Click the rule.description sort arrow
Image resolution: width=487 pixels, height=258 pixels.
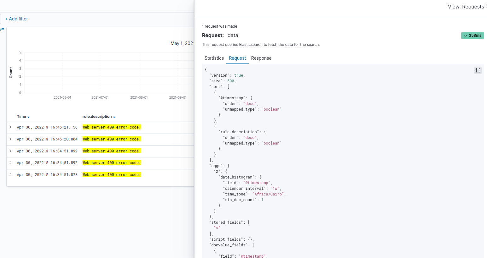click(x=114, y=117)
